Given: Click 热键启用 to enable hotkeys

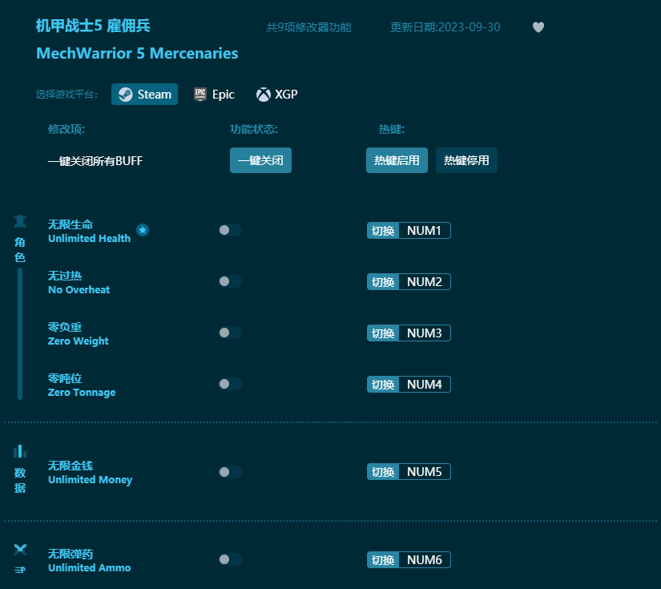Looking at the screenshot, I should click(x=397, y=160).
